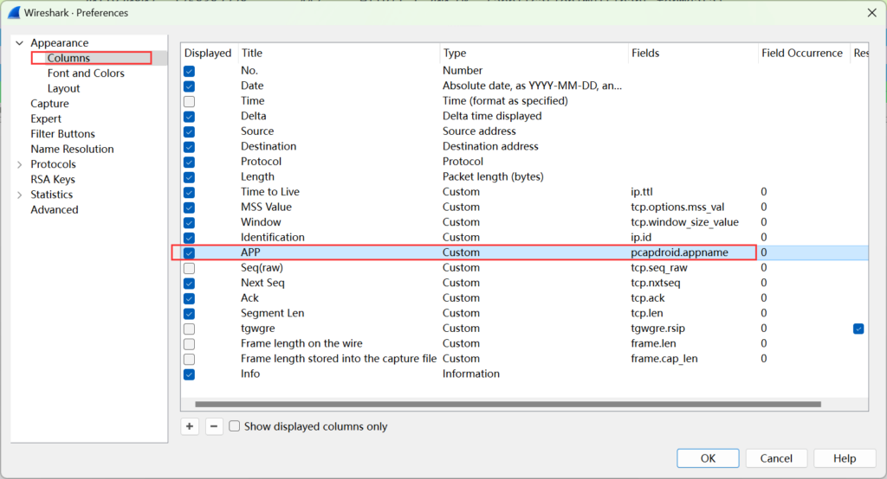The width and height of the screenshot is (887, 479).
Task: Enable the Time column checkbox
Action: click(190, 101)
